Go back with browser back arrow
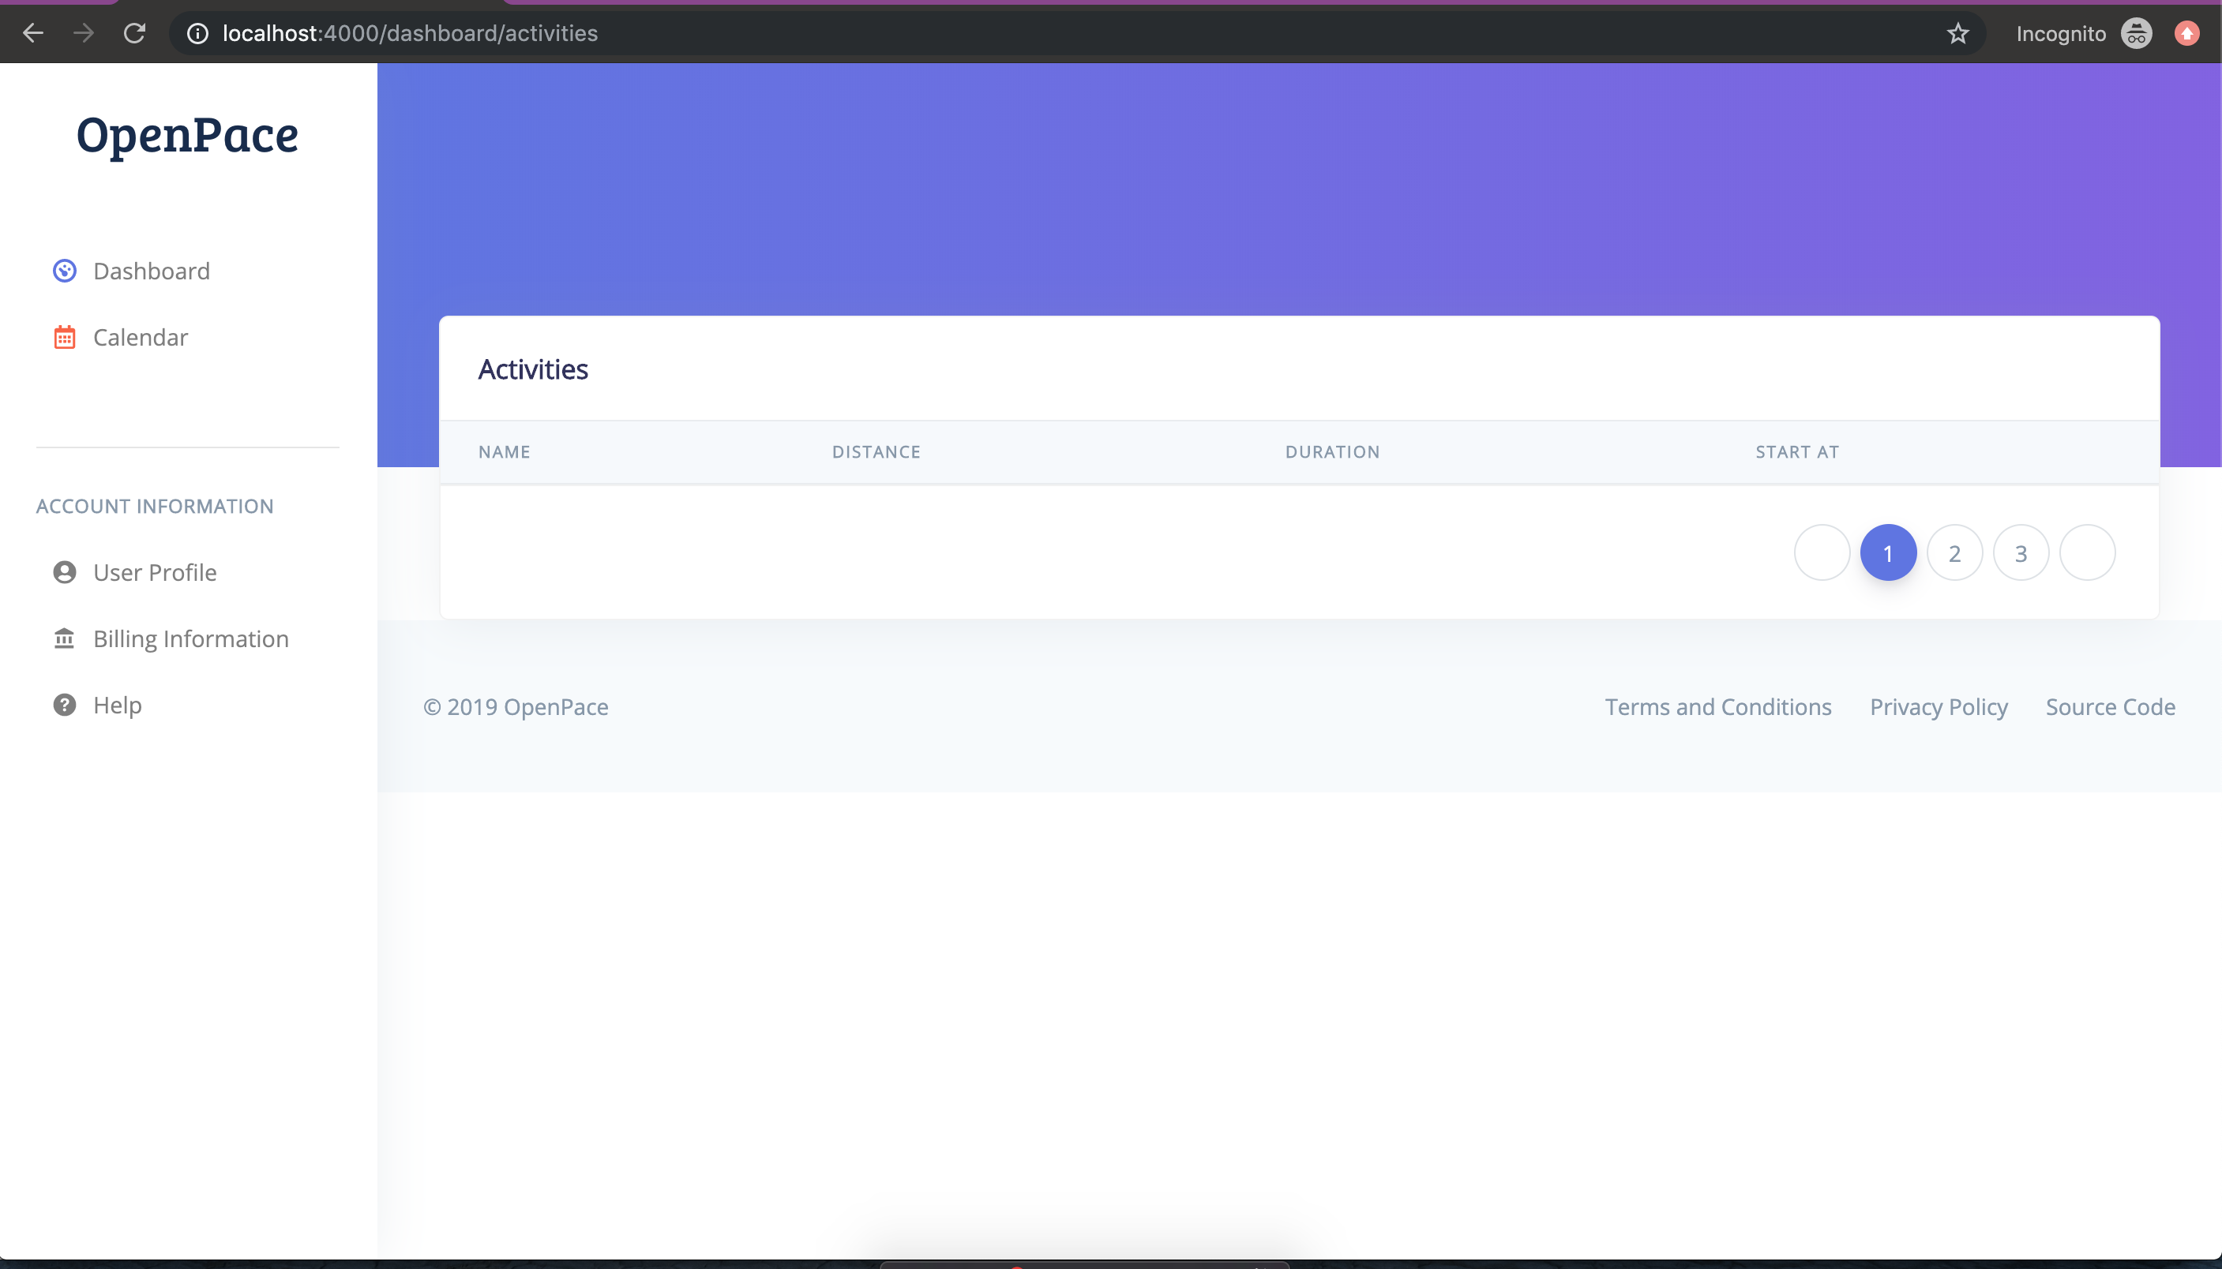This screenshot has height=1269, width=2222. tap(33, 34)
